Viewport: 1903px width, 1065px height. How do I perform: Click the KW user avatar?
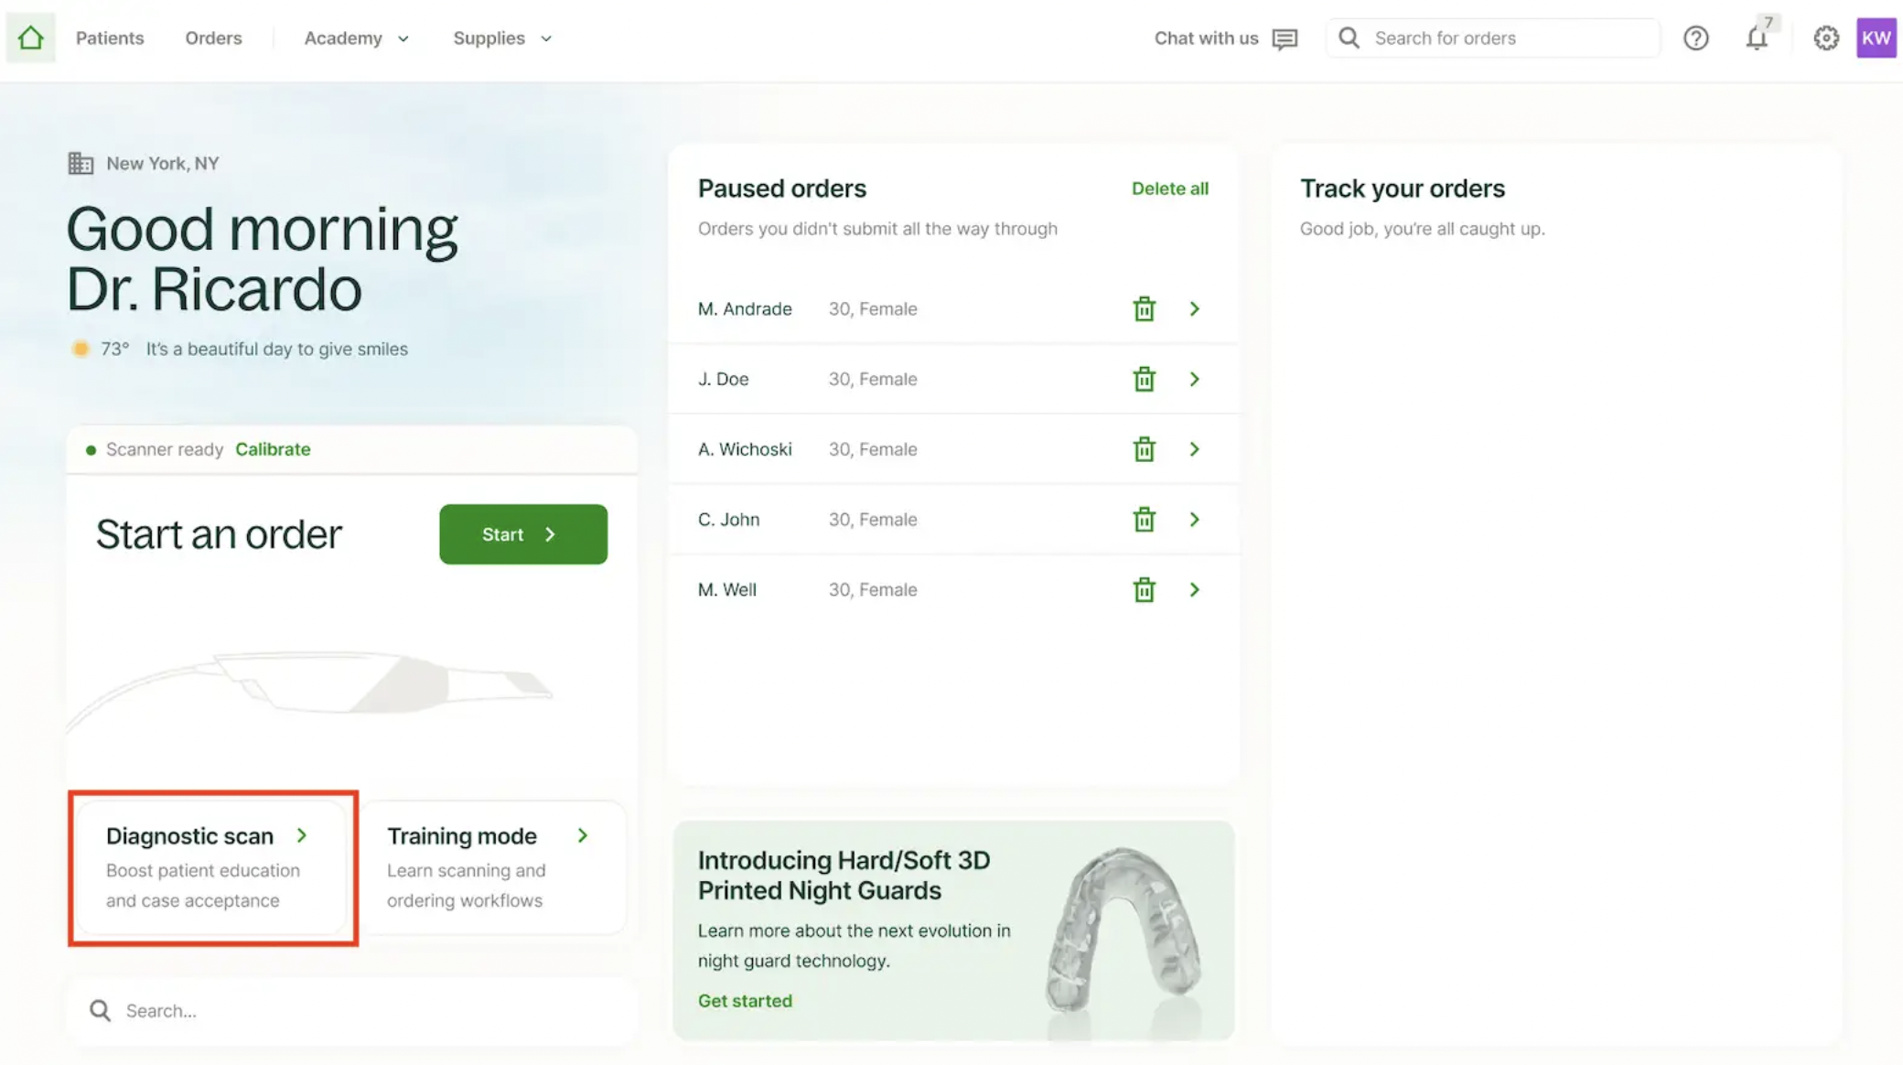pos(1876,38)
